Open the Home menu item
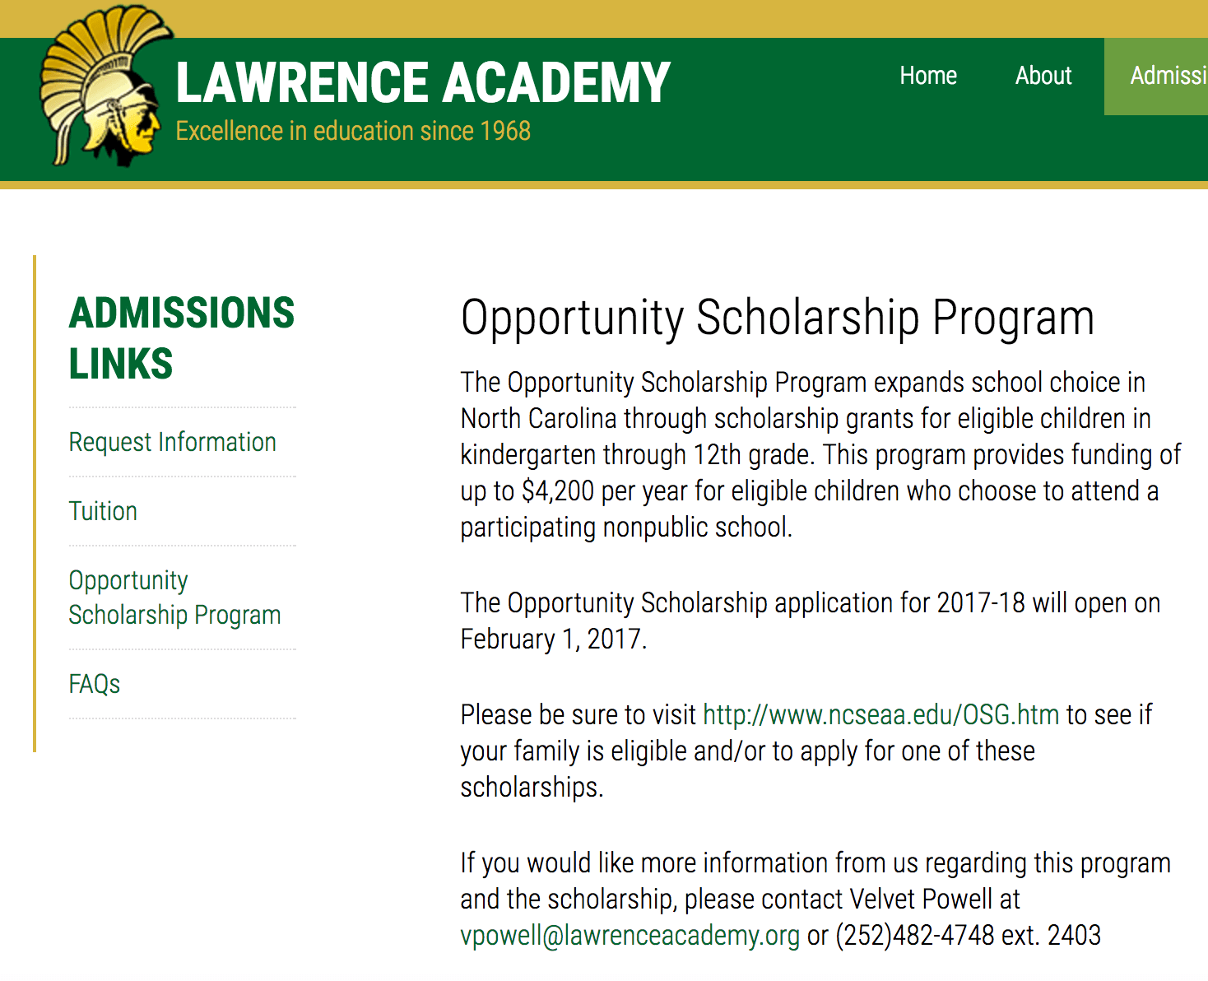Viewport: 1208px width, 981px height. coord(928,76)
